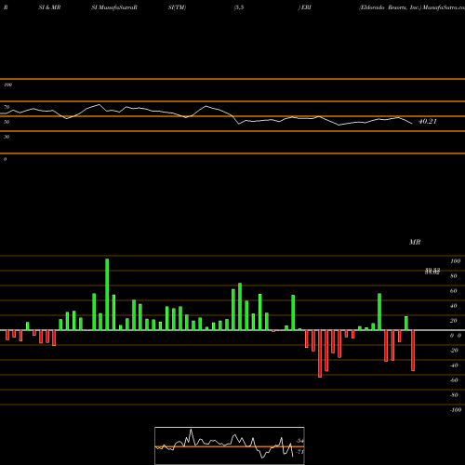
Task: Click the MR axis label -100
Action: click(x=456, y=410)
